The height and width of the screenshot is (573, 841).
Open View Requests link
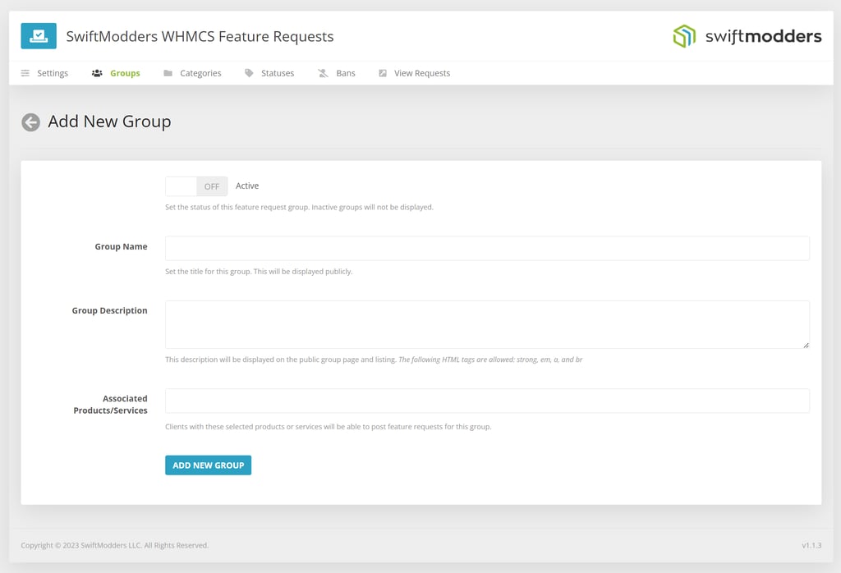coord(415,73)
